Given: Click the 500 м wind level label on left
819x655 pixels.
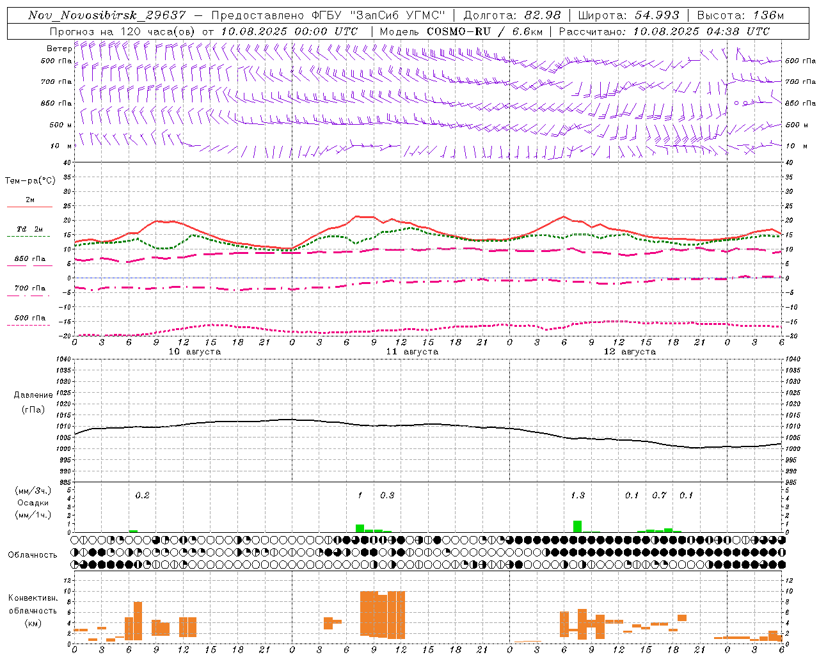Looking at the screenshot, I should (x=61, y=125).
